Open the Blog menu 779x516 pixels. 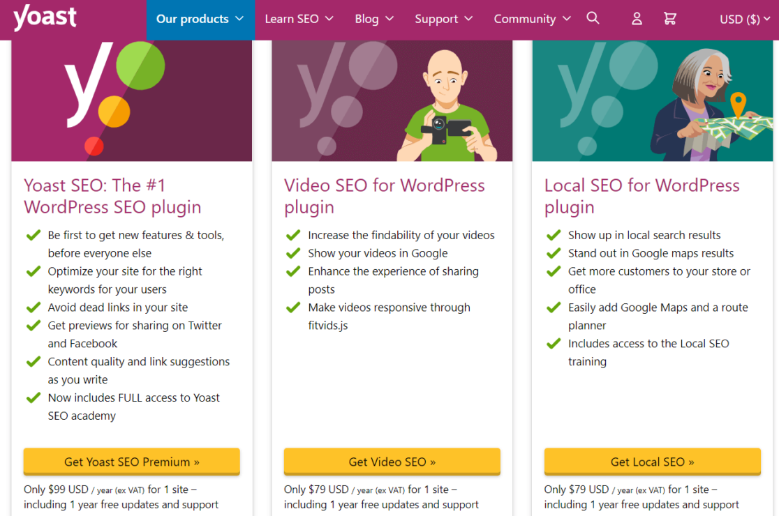[x=374, y=19]
